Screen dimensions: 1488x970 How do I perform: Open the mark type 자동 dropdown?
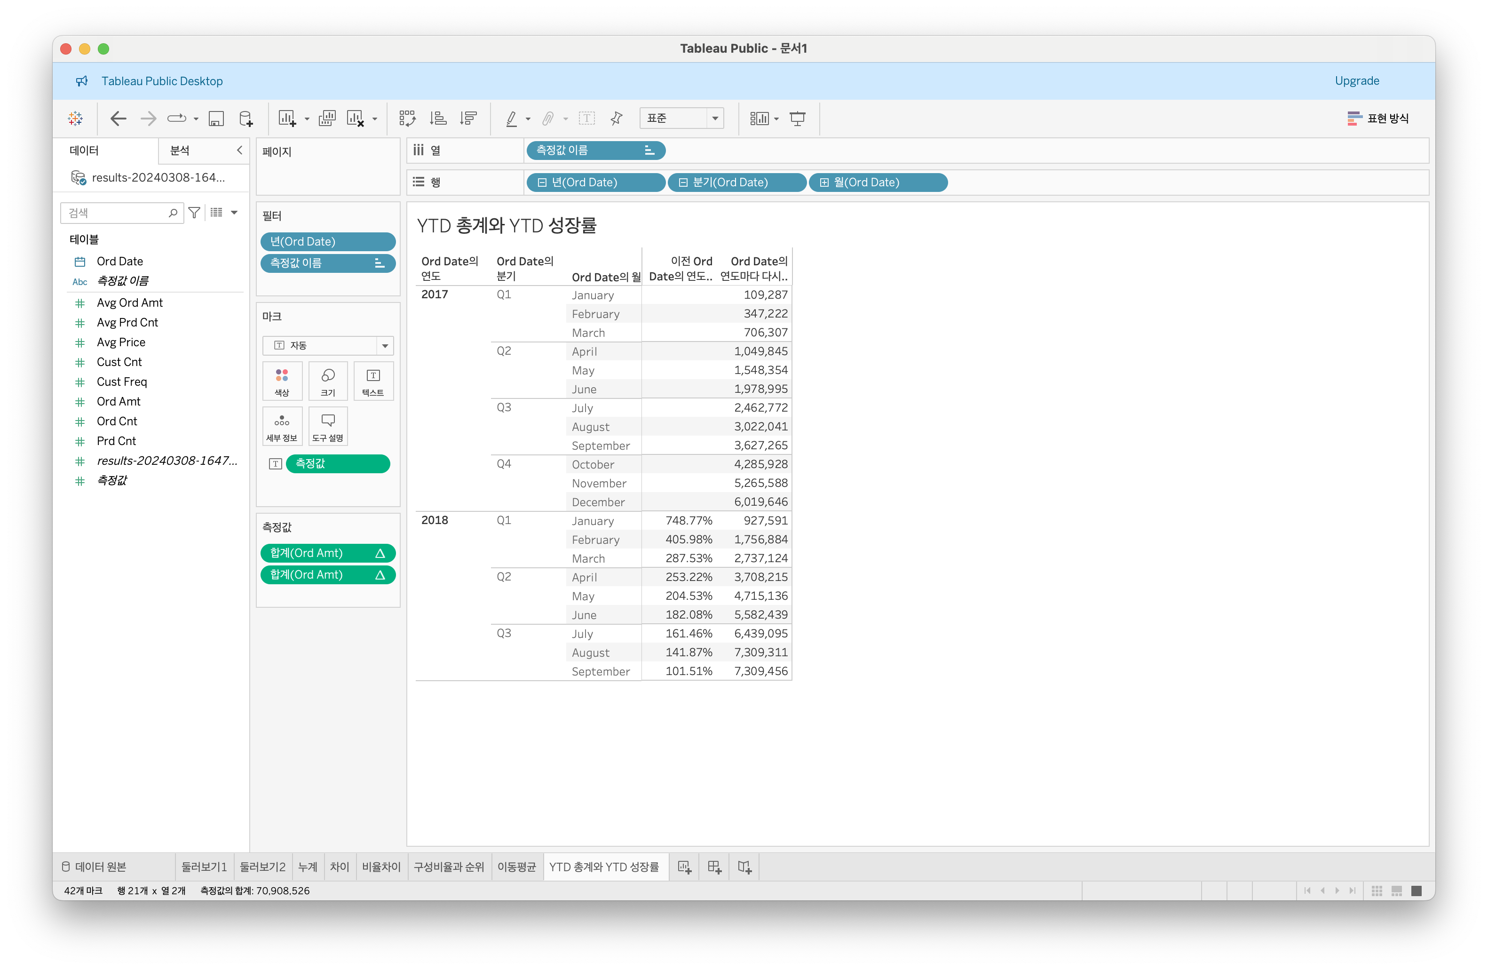pos(385,346)
